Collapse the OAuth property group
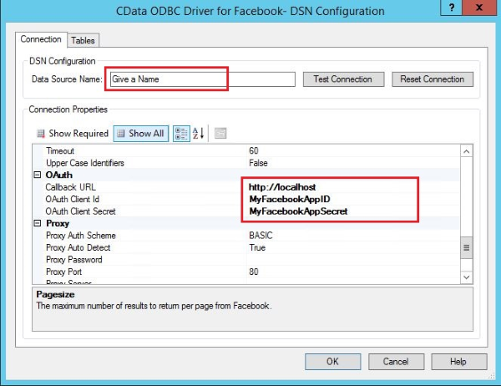 tap(38, 175)
